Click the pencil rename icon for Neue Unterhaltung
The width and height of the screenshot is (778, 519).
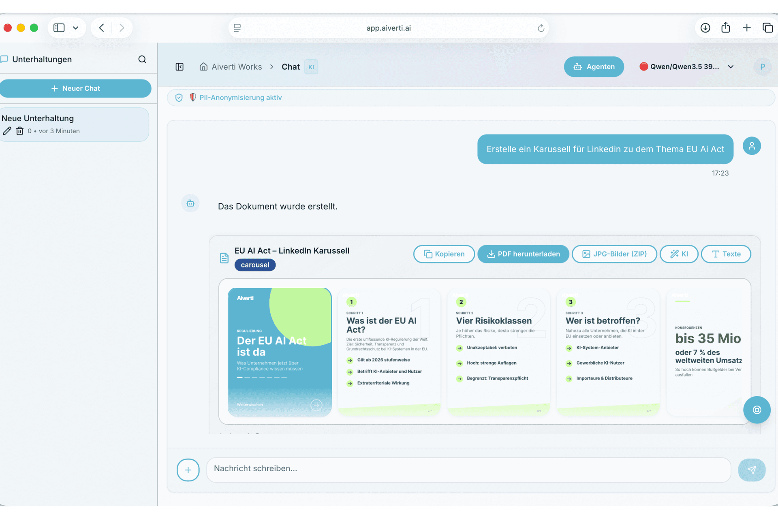pyautogui.click(x=7, y=131)
